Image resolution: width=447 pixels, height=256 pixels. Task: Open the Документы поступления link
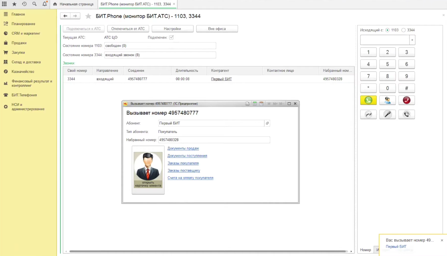click(187, 156)
